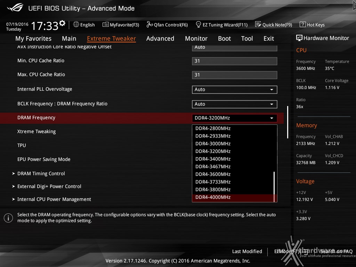Click the DRAM frequency list scrollbar

coord(274,186)
